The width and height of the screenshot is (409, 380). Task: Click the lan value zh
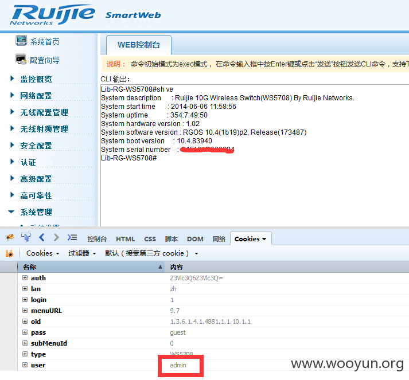pos(173,289)
